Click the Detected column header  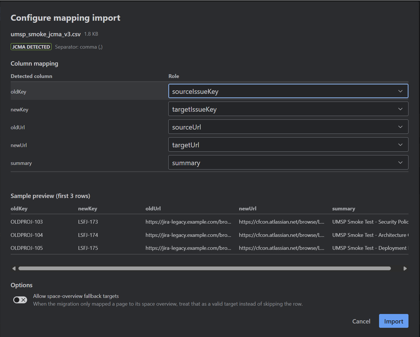point(31,76)
